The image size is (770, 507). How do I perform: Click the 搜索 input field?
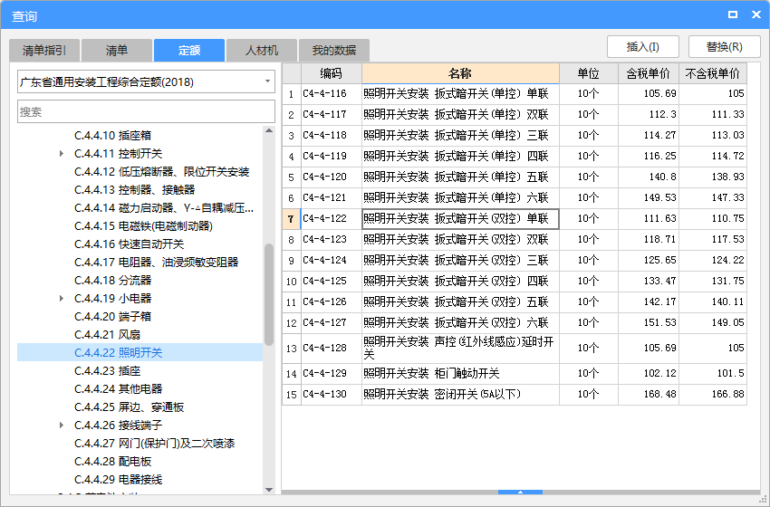point(147,111)
